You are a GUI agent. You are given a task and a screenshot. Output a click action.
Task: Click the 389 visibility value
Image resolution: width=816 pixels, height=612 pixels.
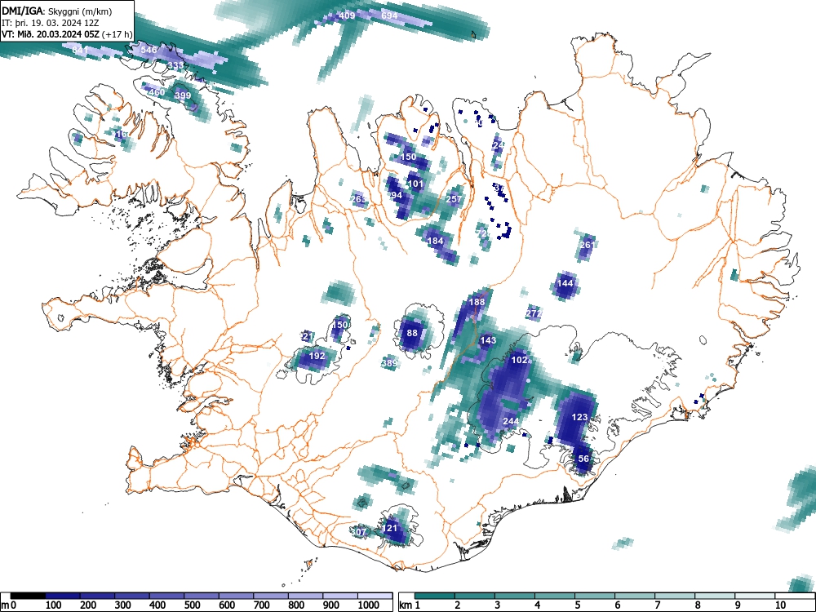(389, 363)
